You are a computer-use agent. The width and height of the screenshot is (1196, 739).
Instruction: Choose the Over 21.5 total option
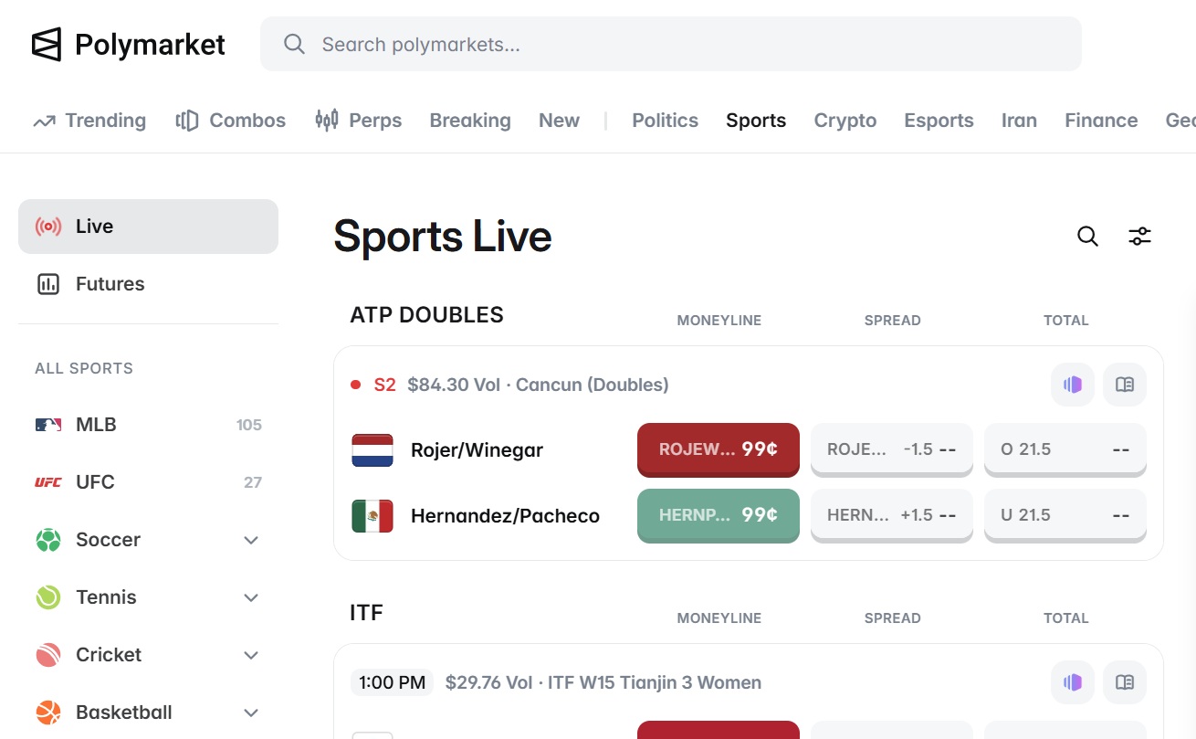click(1065, 449)
